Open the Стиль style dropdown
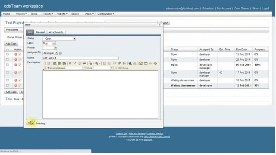 coord(103,68)
